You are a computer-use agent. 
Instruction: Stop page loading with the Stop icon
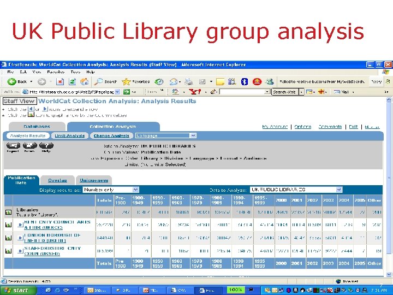[x=60, y=81]
